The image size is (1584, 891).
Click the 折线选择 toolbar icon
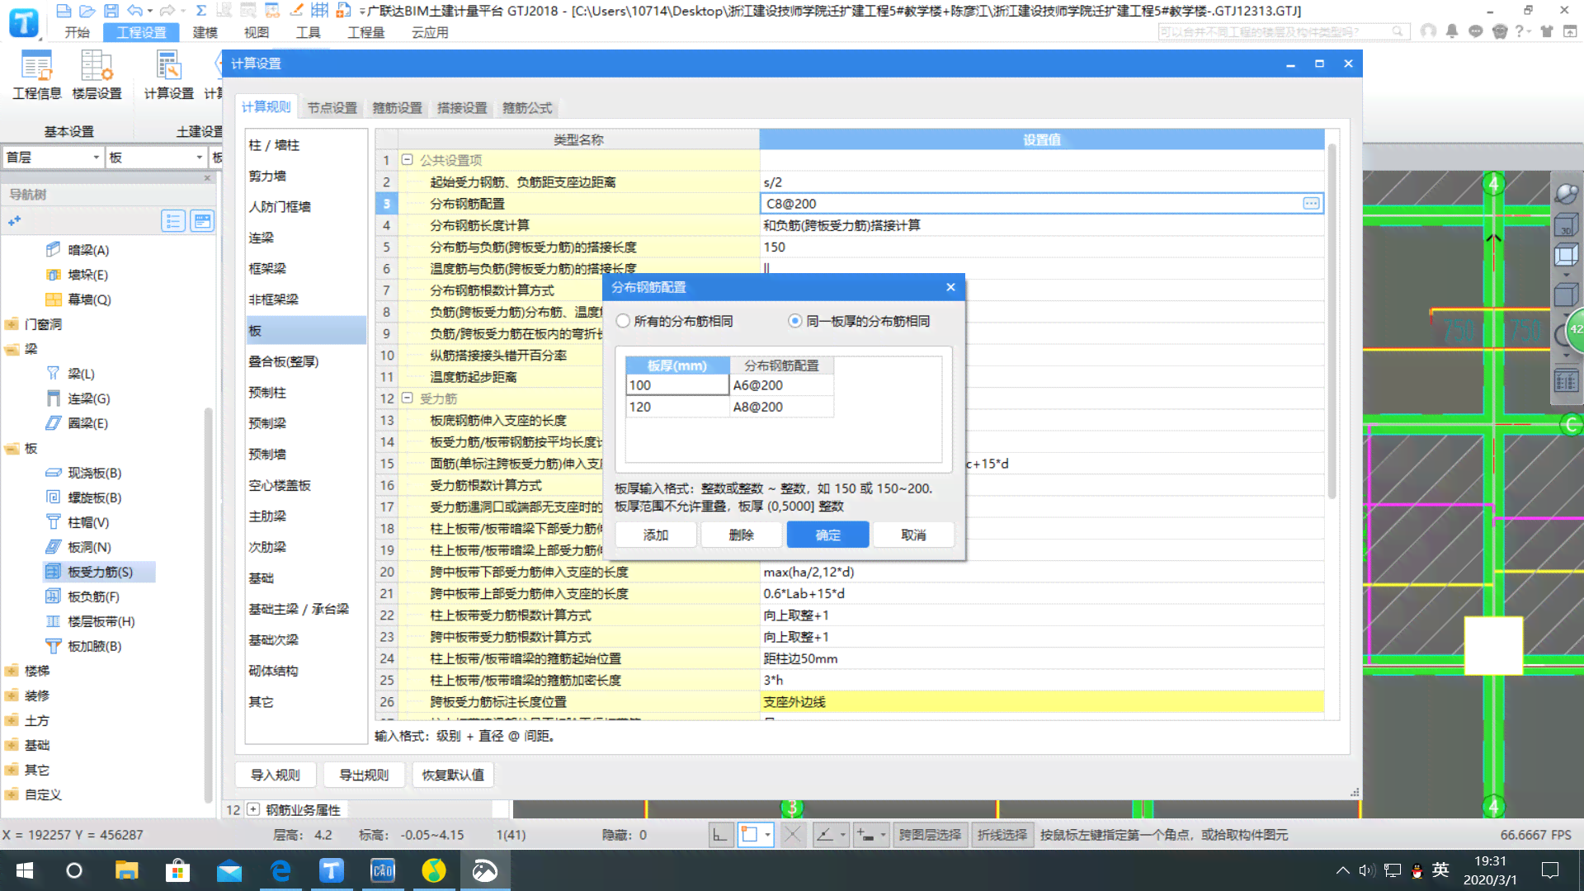tap(1000, 833)
